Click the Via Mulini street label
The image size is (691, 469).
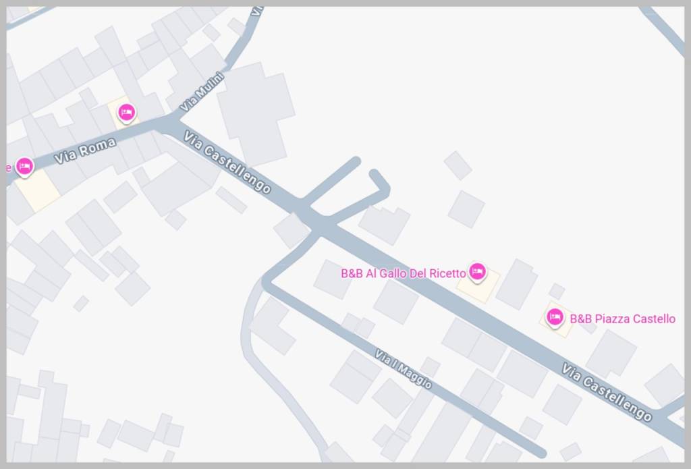click(202, 92)
